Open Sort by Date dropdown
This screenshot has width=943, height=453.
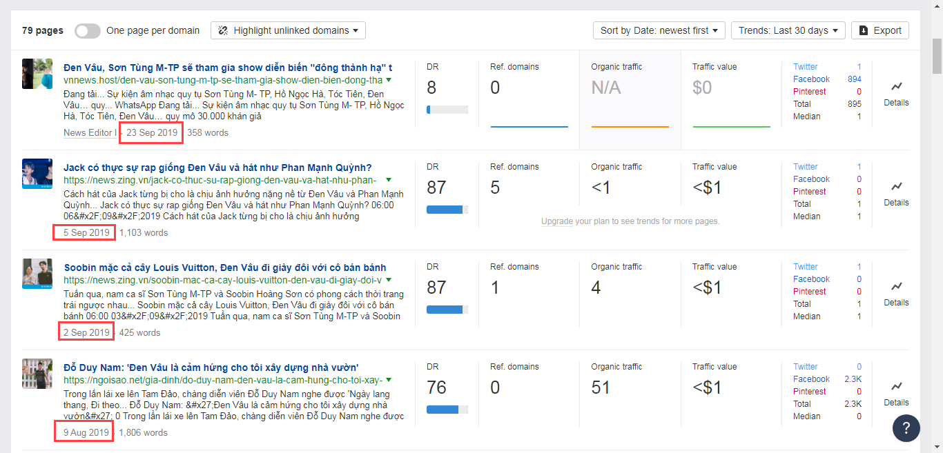coord(659,30)
